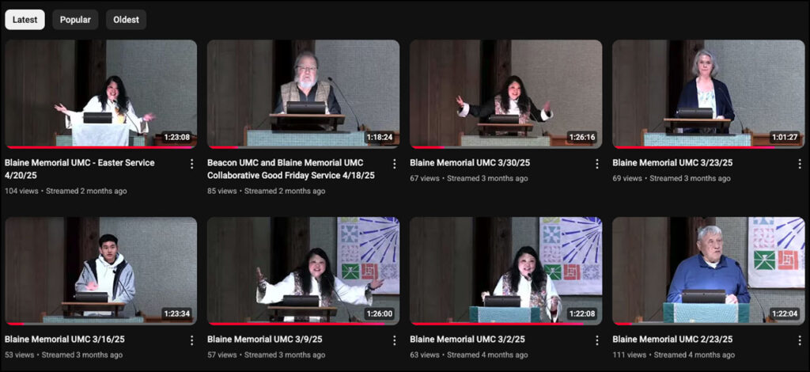
Task: Open more options menu for 3/16/25 video
Action: [x=191, y=340]
